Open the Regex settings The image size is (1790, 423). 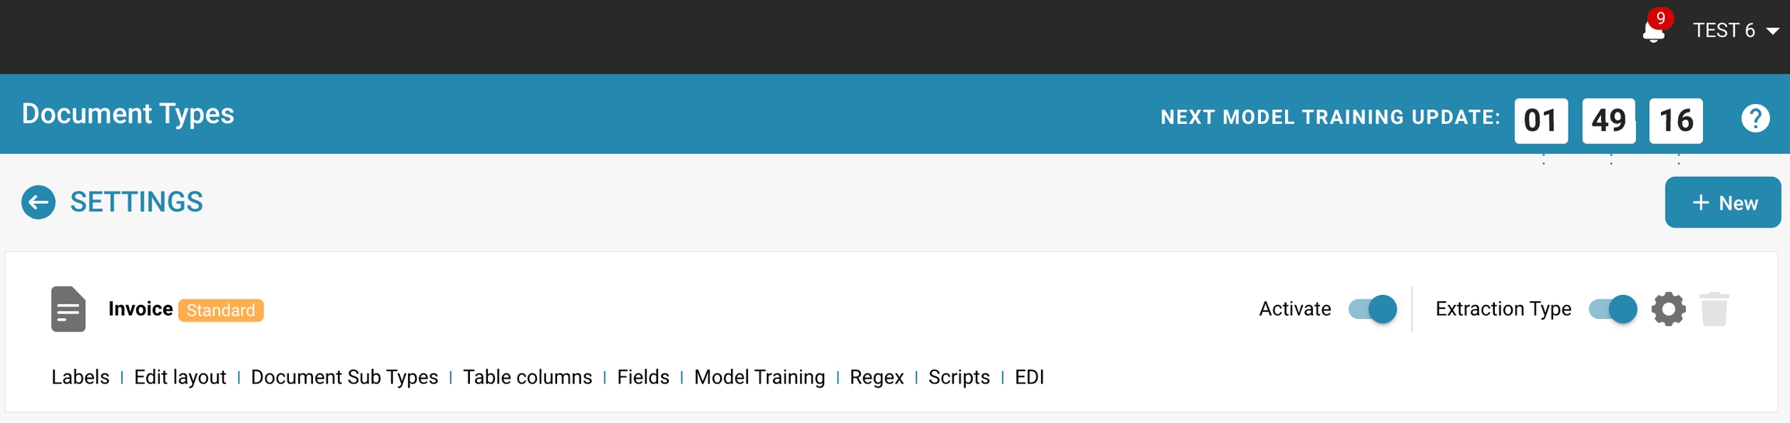876,377
